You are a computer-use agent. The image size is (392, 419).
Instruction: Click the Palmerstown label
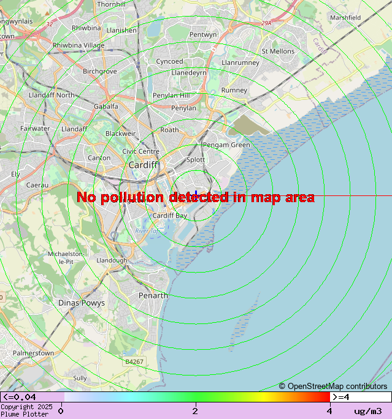tap(33, 353)
